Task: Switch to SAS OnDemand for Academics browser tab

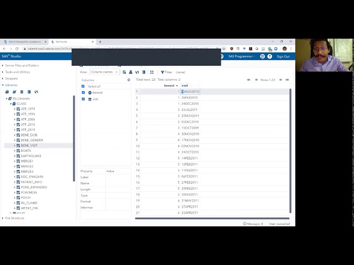Action: [24, 42]
